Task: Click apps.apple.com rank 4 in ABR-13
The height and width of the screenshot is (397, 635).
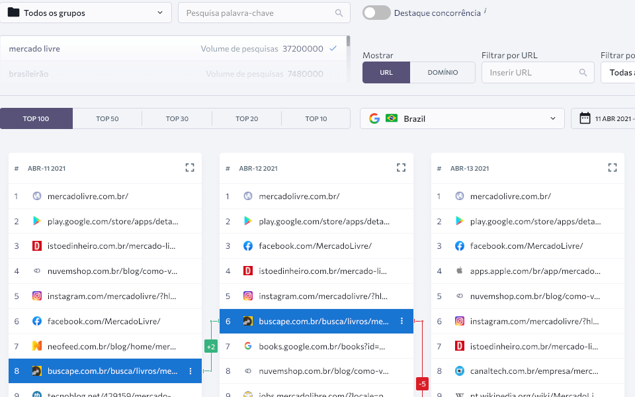Action: click(x=535, y=271)
